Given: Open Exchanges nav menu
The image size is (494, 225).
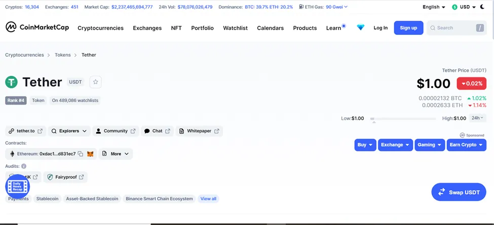Looking at the screenshot, I should point(147,28).
